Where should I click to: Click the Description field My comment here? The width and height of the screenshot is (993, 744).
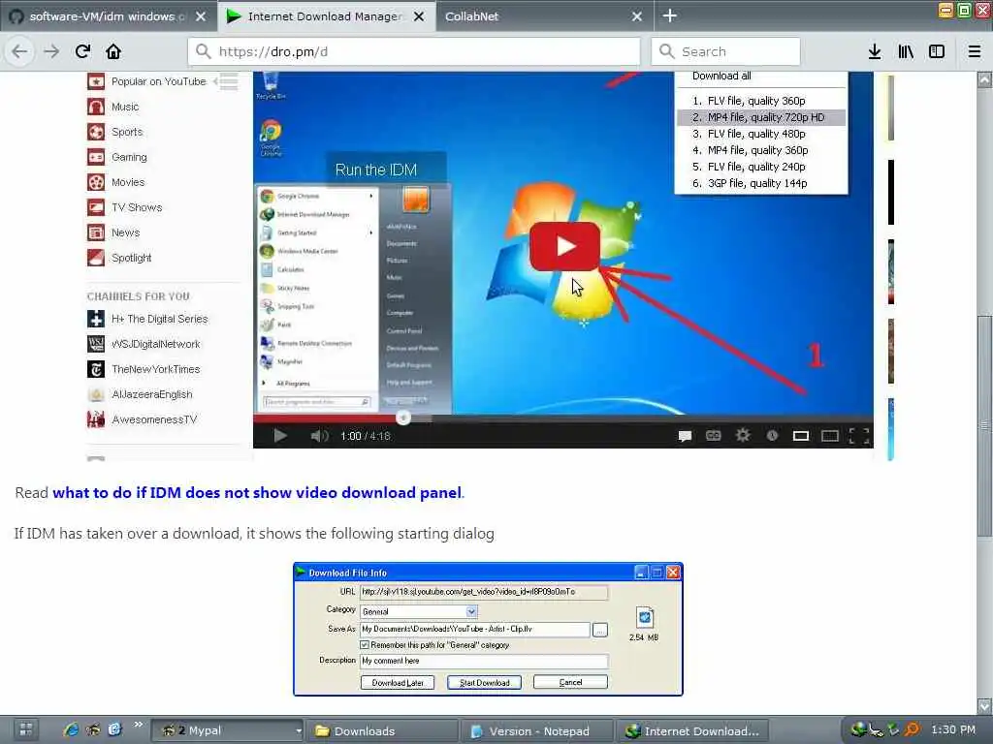[x=484, y=661]
